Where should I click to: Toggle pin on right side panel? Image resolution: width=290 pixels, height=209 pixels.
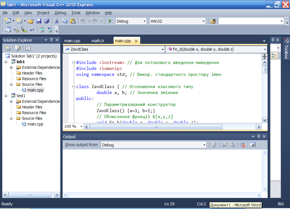point(273,40)
